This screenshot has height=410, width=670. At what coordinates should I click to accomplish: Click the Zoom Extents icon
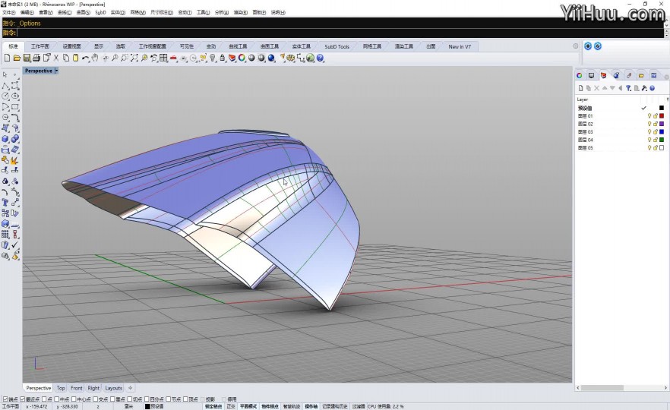[134, 58]
